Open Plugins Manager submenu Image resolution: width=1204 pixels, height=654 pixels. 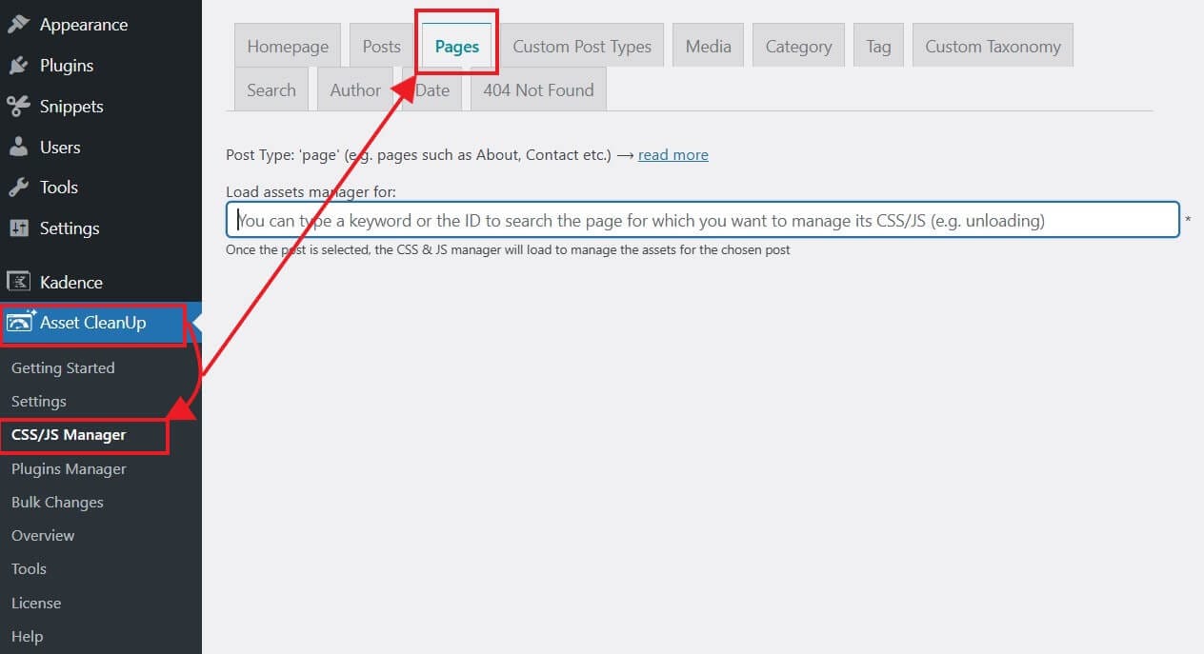(69, 469)
